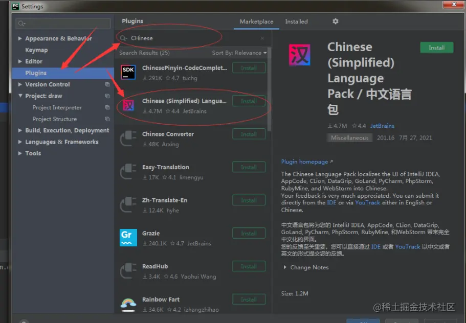Click the copy icon beside Project: draw
This screenshot has width=466, height=323.
(x=107, y=96)
